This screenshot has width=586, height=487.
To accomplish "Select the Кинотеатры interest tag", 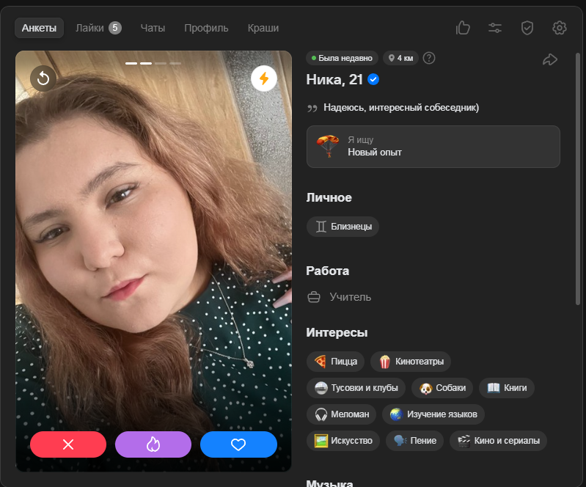I will point(411,362).
